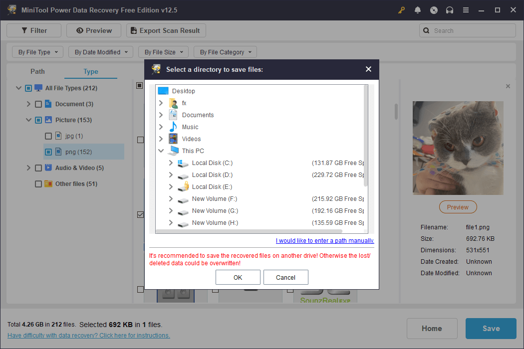The height and width of the screenshot is (349, 524).
Task: Expand the Audio & Video category
Action: coord(29,168)
